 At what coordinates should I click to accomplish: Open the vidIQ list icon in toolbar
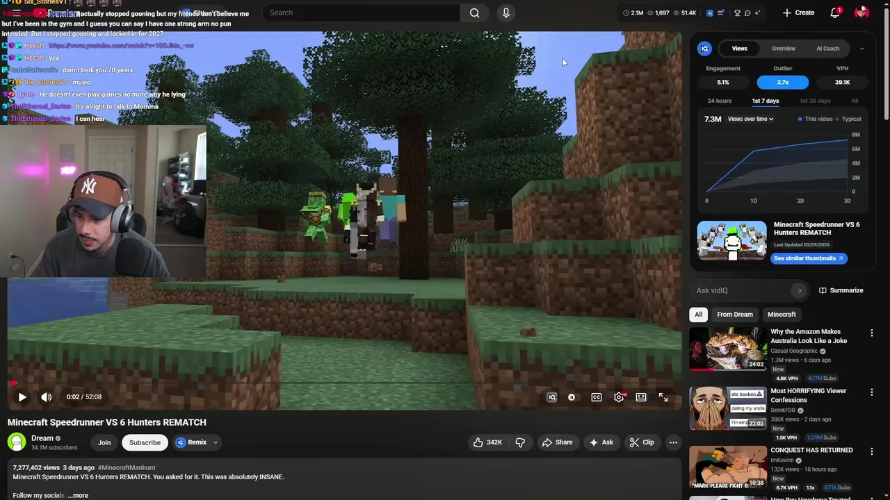tap(721, 12)
